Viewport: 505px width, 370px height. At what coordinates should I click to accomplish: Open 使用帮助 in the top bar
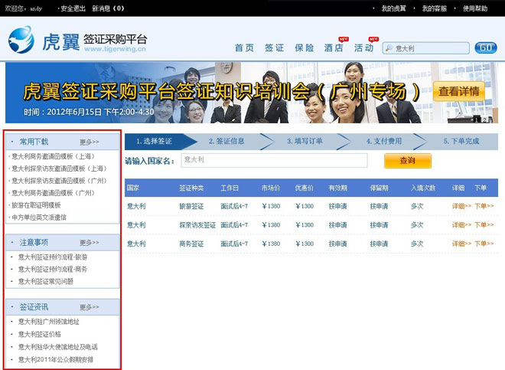click(474, 8)
